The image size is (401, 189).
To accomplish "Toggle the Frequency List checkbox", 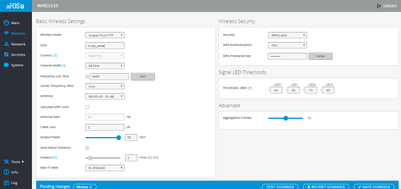I will pos(87,76).
